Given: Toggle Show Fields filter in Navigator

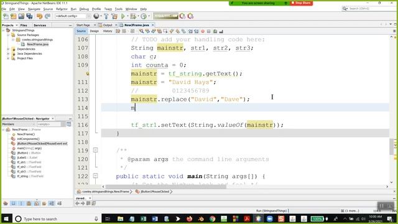Looking at the screenshot, I should point(13,203).
